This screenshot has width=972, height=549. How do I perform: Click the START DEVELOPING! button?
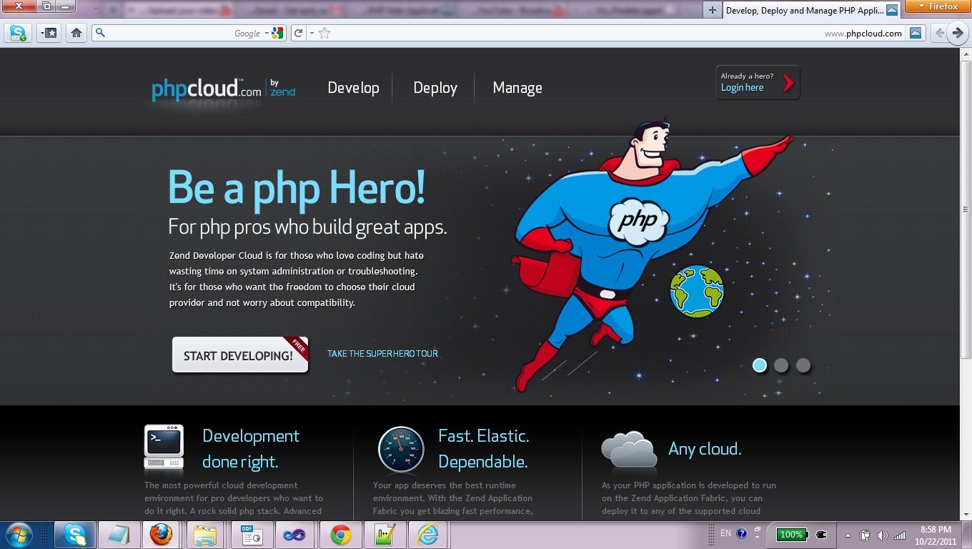pyautogui.click(x=240, y=355)
